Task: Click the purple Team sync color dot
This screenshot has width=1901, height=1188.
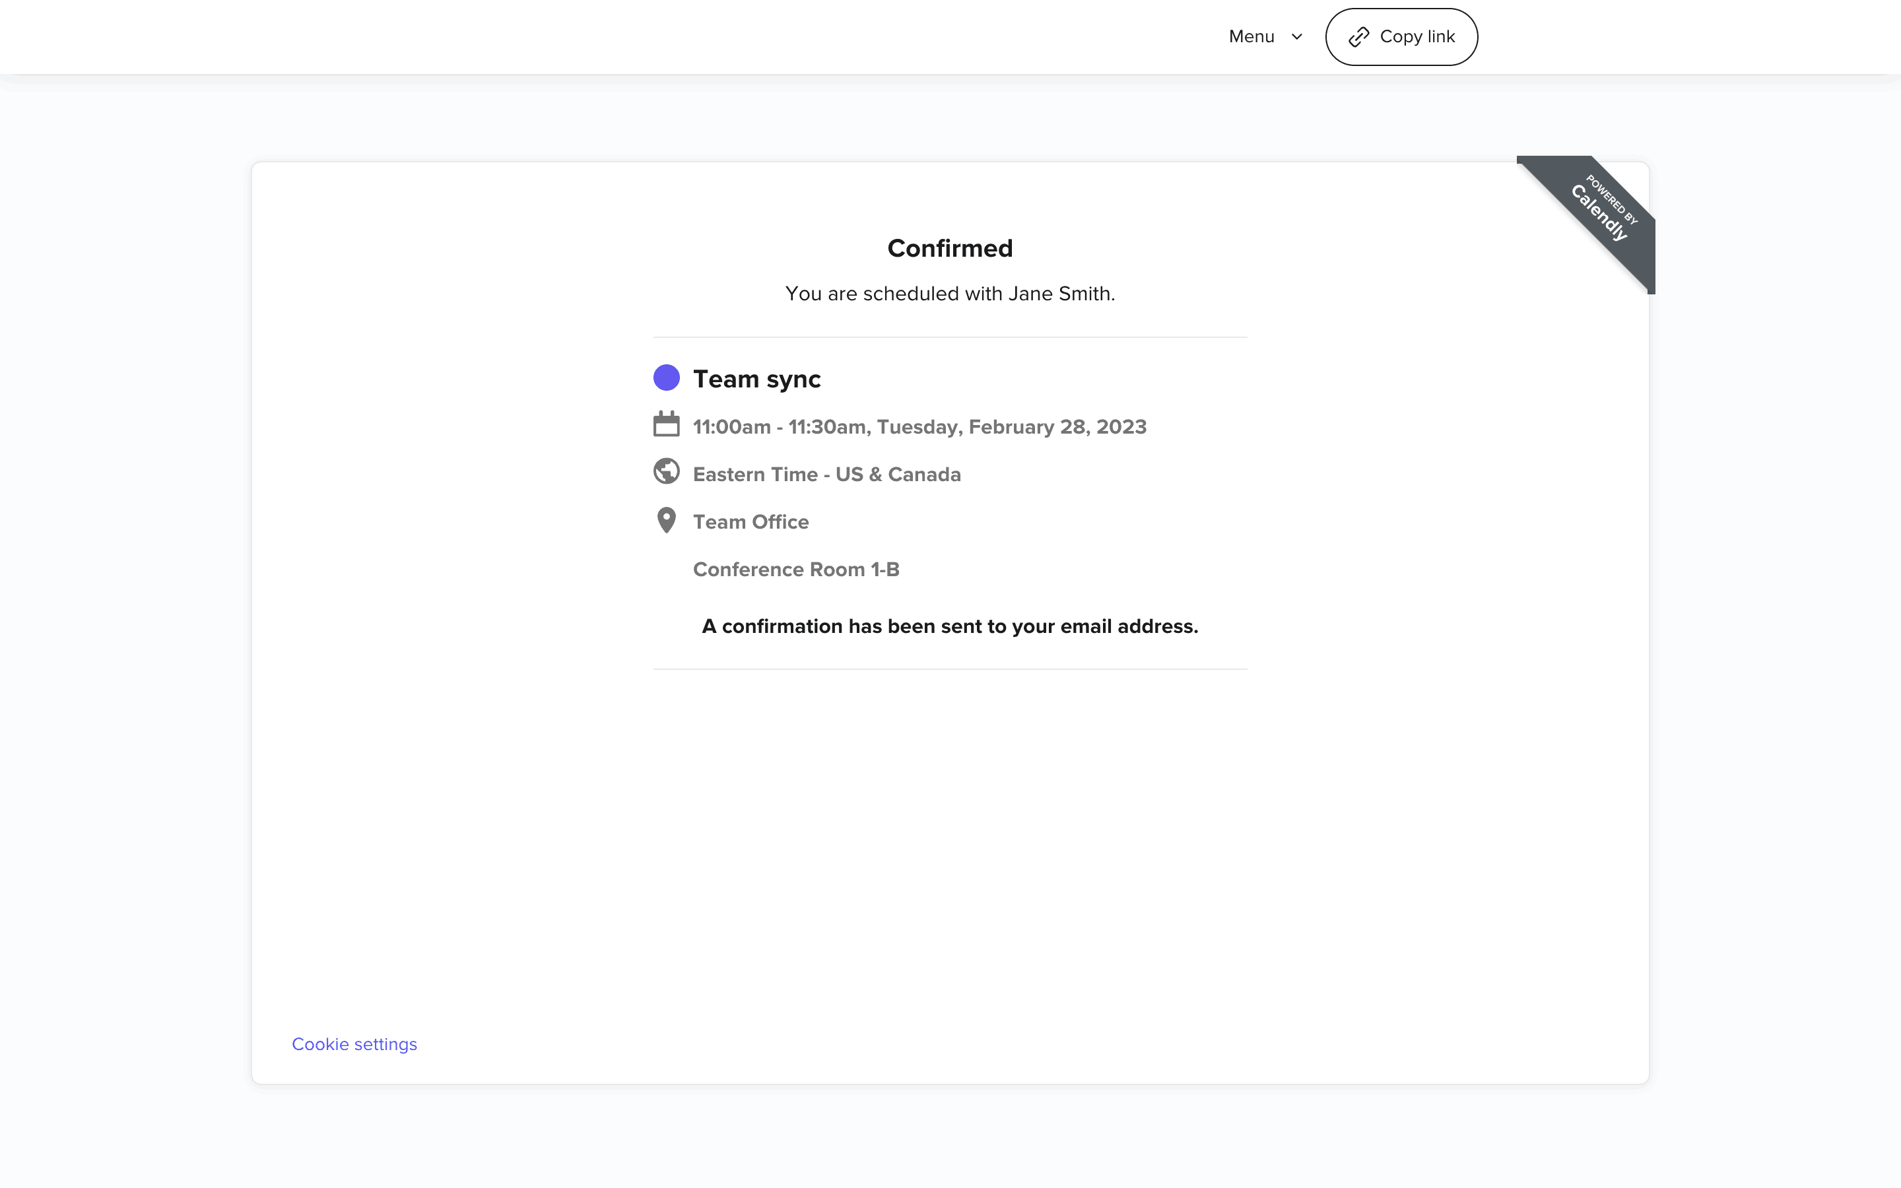Action: coord(666,378)
